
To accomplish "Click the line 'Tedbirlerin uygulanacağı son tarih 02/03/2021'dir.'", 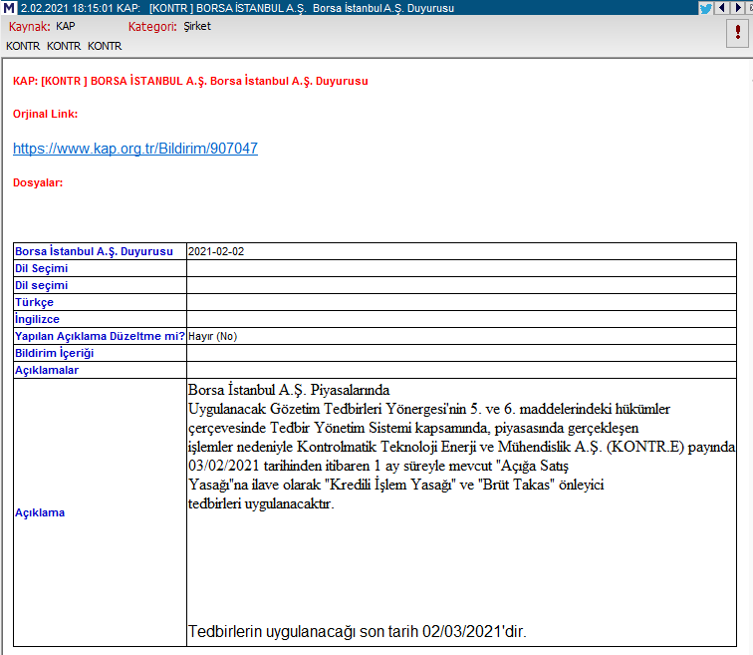I will [358, 631].
